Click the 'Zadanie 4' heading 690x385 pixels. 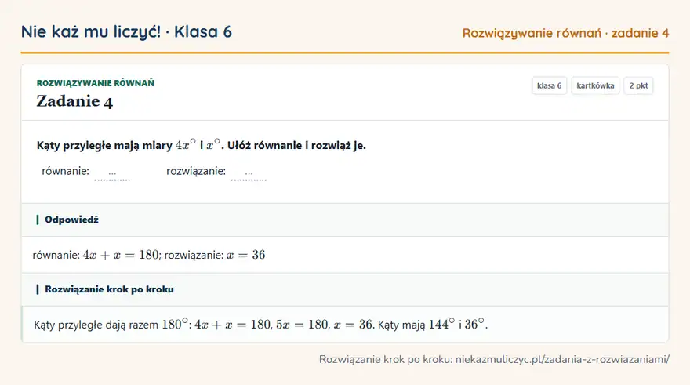pyautogui.click(x=74, y=101)
